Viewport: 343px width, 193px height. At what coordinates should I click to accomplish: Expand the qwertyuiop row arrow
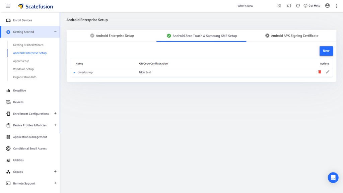point(74,72)
